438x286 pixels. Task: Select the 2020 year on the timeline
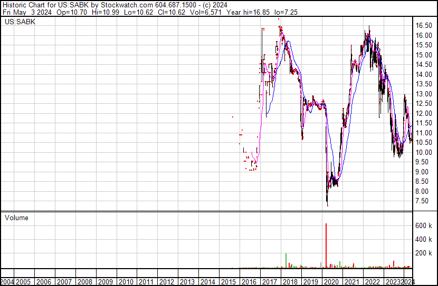coord(331,282)
